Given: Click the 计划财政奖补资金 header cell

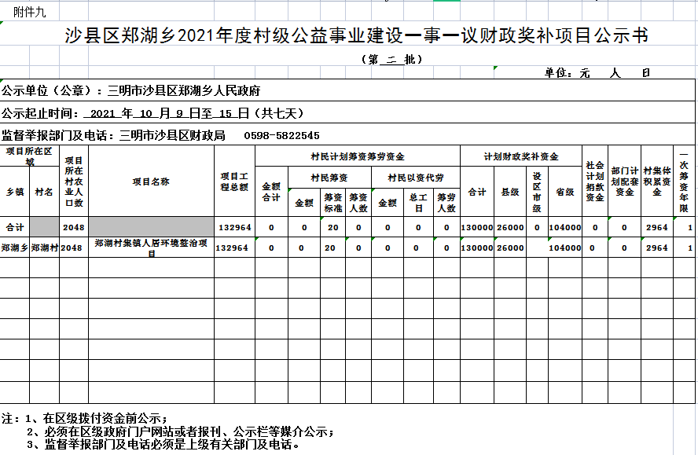Looking at the screenshot, I should click(521, 156).
